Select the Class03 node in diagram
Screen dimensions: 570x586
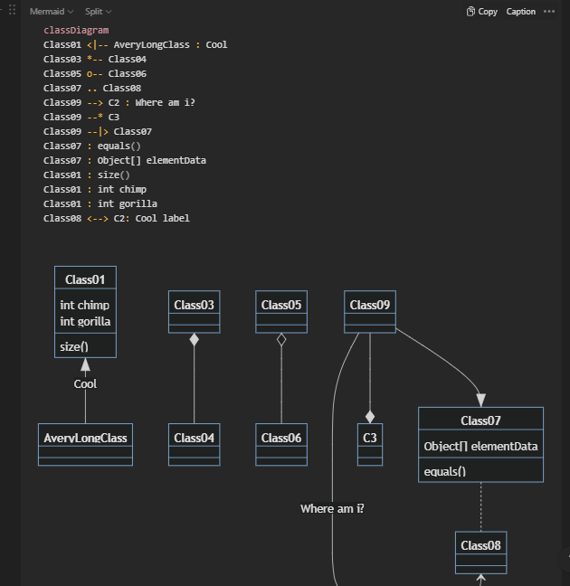pyautogui.click(x=195, y=312)
